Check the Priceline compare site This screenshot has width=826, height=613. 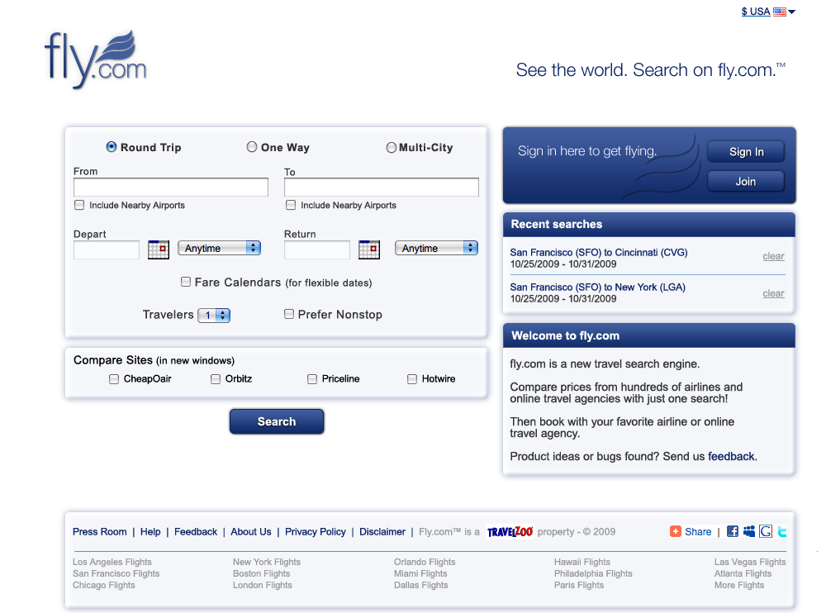(x=312, y=379)
